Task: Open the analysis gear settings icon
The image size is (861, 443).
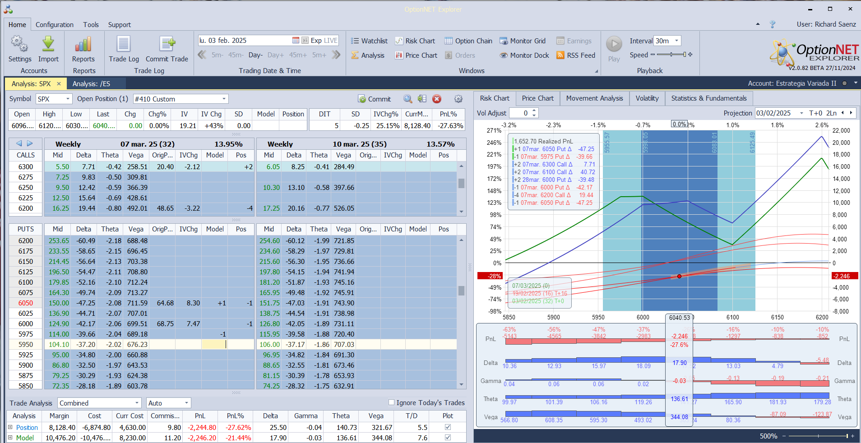Action: tap(458, 99)
